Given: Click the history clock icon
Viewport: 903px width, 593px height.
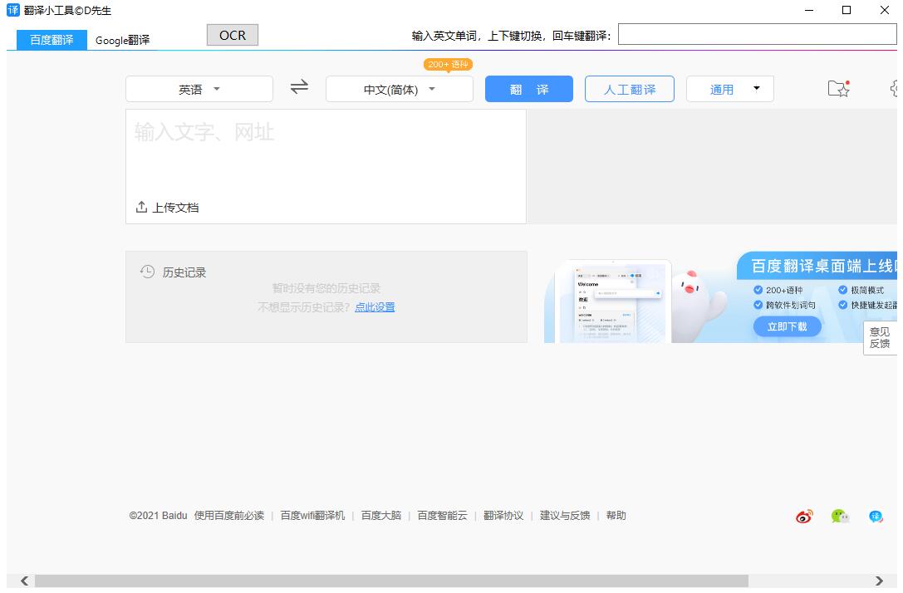Looking at the screenshot, I should point(147,272).
